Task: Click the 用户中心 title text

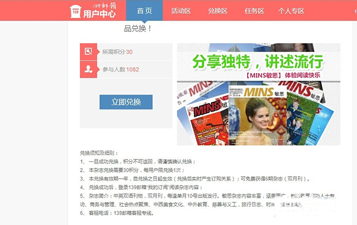Action: coord(99,14)
